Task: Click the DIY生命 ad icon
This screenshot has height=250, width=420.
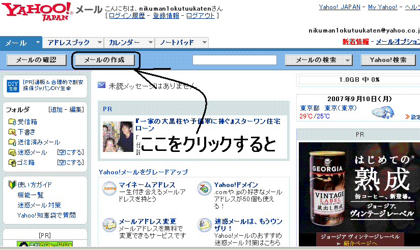Action: coord(13,86)
